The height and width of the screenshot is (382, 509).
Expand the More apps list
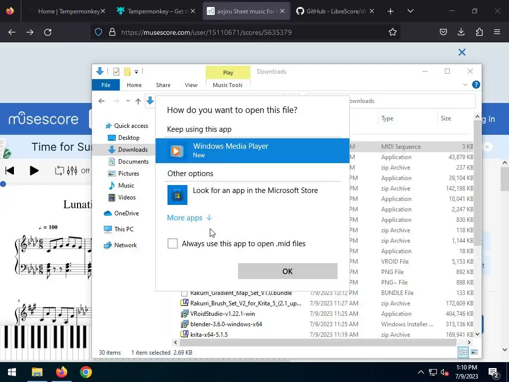(189, 218)
